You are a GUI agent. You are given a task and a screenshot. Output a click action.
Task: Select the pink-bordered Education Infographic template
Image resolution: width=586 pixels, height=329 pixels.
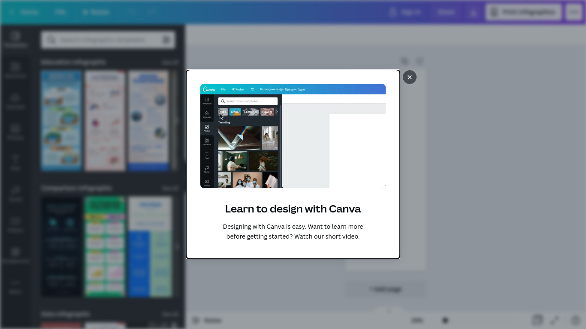tap(105, 121)
